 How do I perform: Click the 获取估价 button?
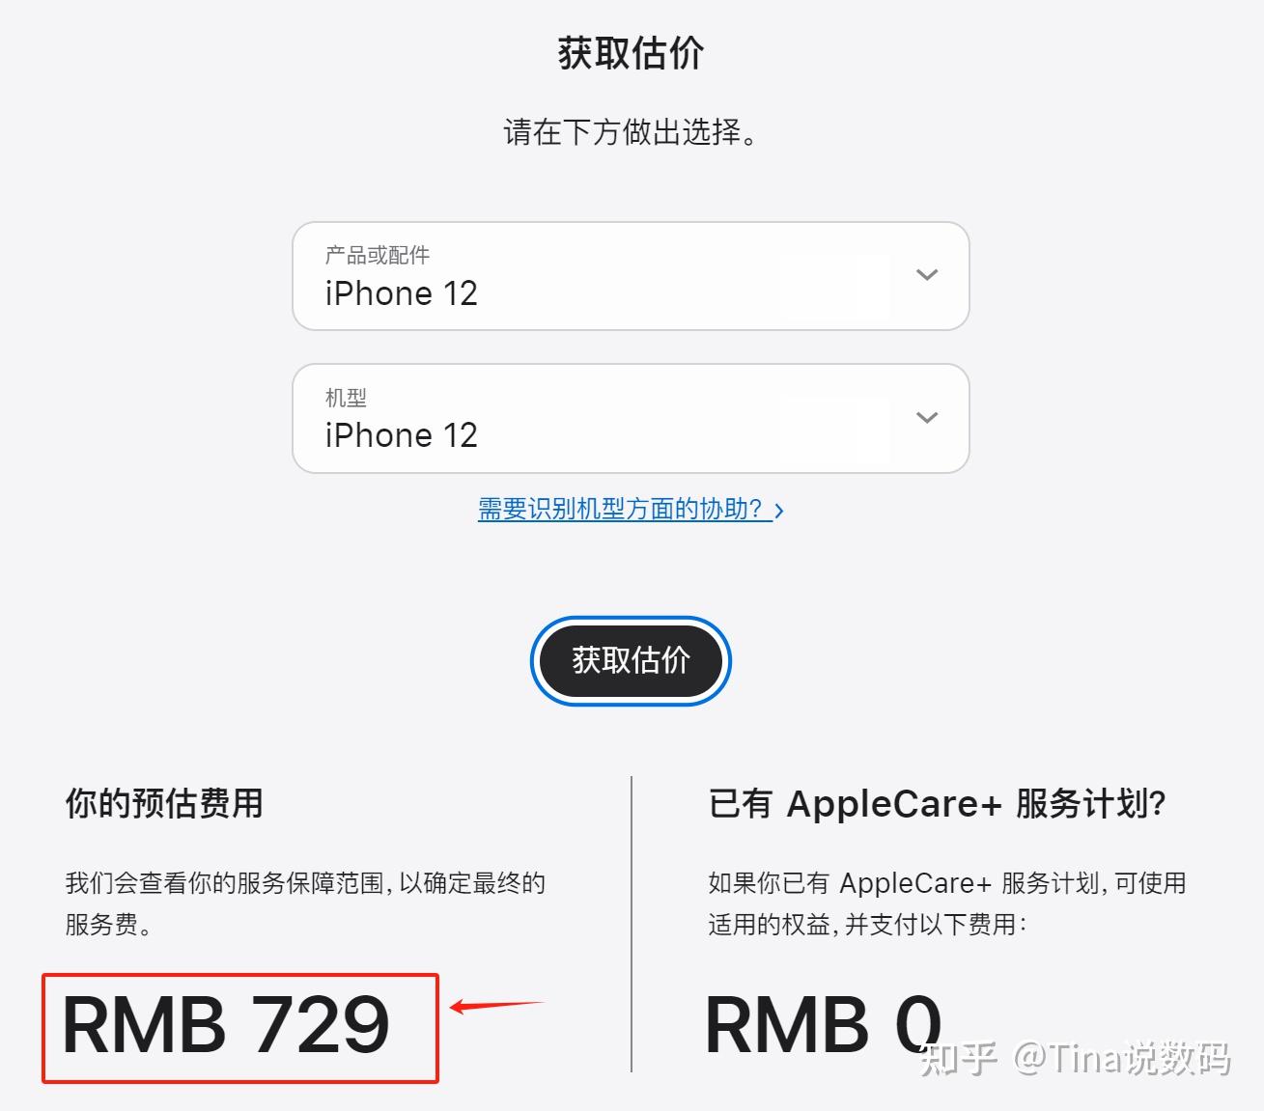(x=631, y=660)
